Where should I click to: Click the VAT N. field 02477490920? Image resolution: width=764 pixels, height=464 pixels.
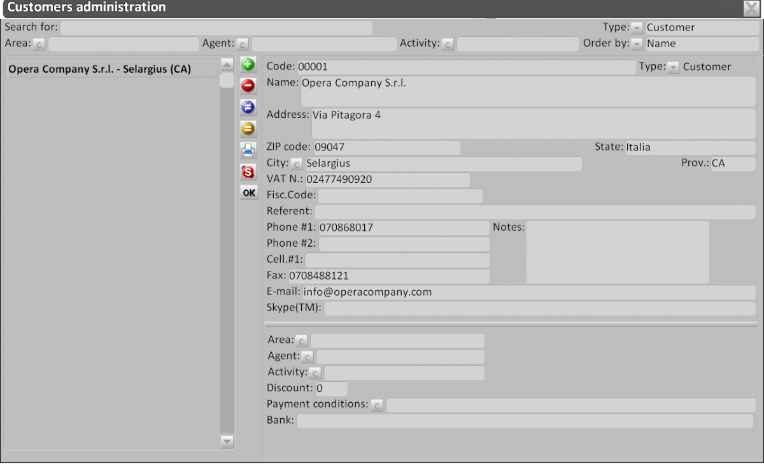click(x=387, y=180)
